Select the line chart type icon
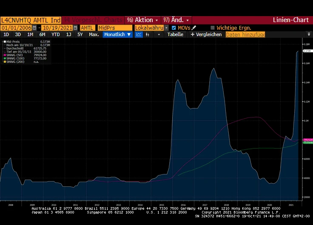Viewport: 313px width, 225px height. [x=139, y=34]
